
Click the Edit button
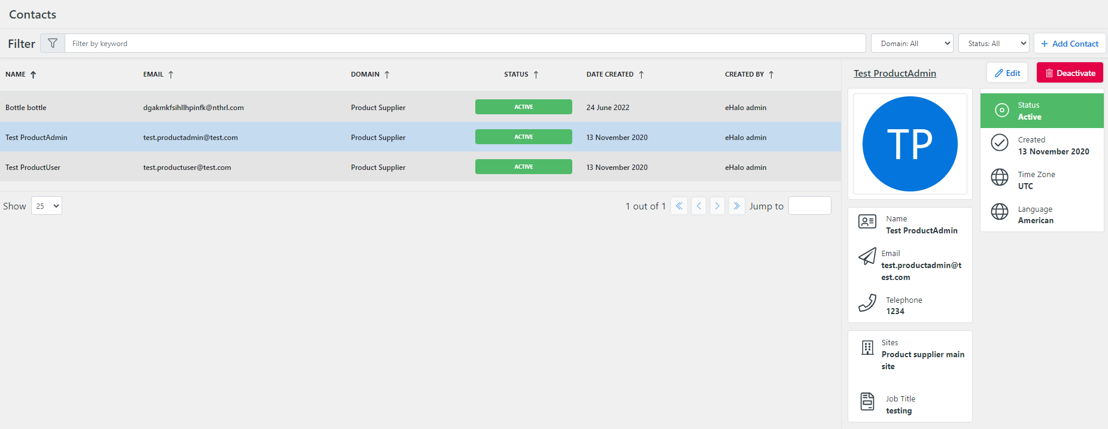pyautogui.click(x=1007, y=73)
